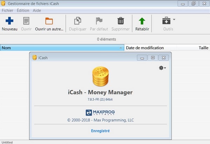Close the iCash about dialog

[163, 58]
